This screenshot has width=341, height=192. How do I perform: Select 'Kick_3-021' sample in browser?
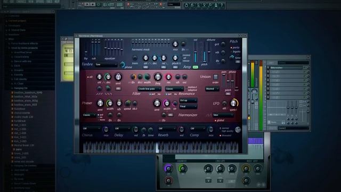pos(20,137)
